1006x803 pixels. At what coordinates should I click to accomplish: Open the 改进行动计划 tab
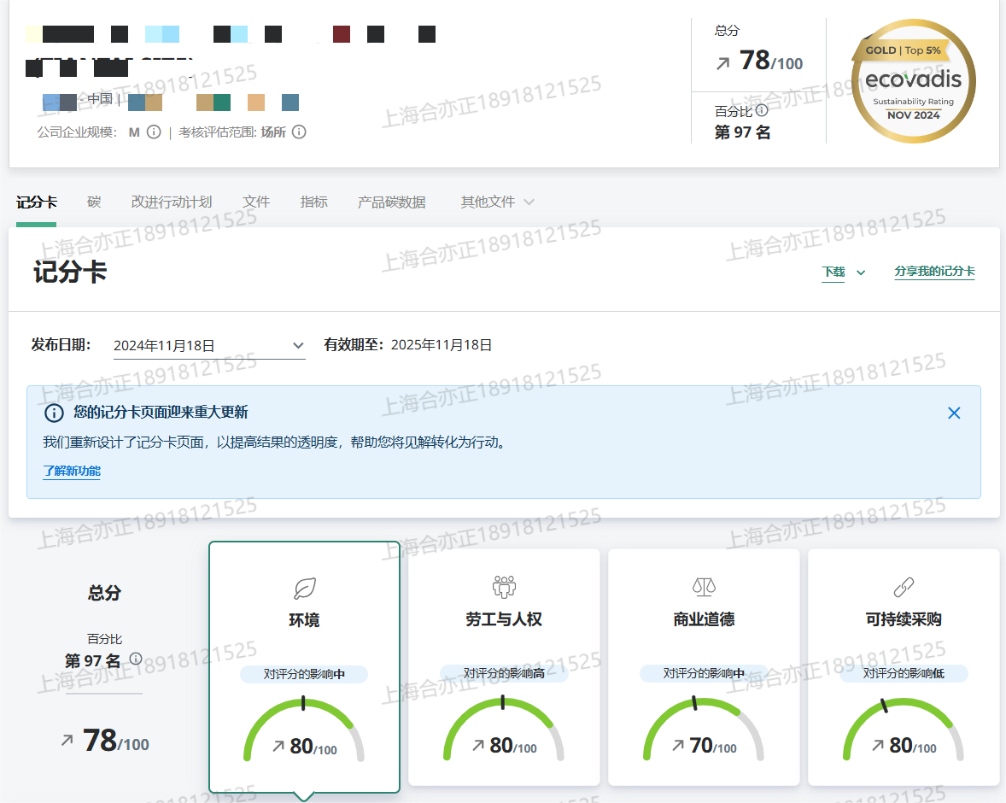(172, 202)
